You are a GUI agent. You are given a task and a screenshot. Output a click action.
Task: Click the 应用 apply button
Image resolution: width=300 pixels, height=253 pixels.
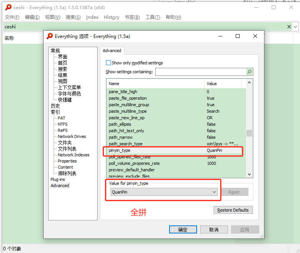click(245, 229)
